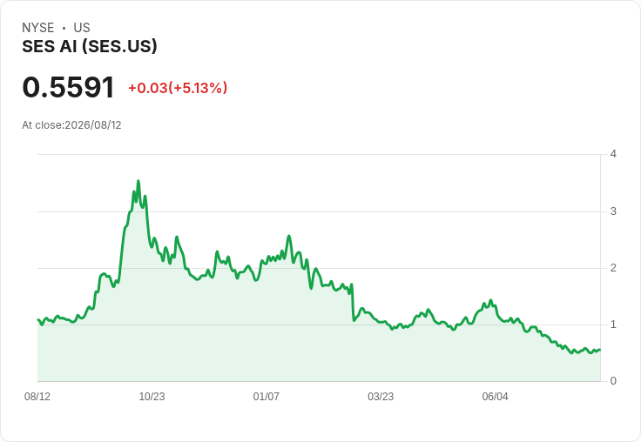641x442 pixels.
Task: Click the leftmost start of the price line
Action: click(38, 320)
